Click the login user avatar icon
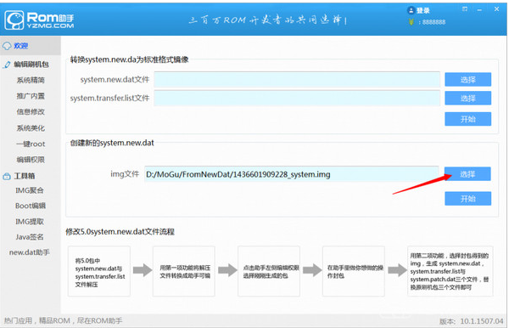The height and width of the screenshot is (328, 509). (411, 10)
